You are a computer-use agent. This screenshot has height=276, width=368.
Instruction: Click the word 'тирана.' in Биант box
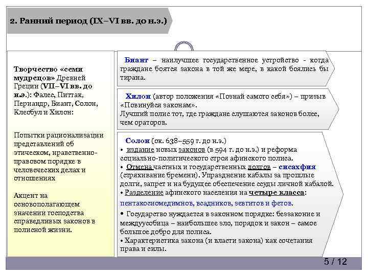133,78
